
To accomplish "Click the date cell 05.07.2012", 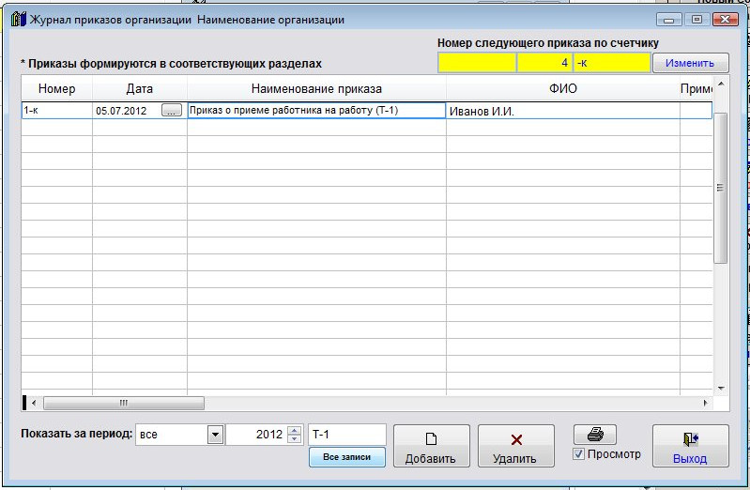I will (x=127, y=111).
